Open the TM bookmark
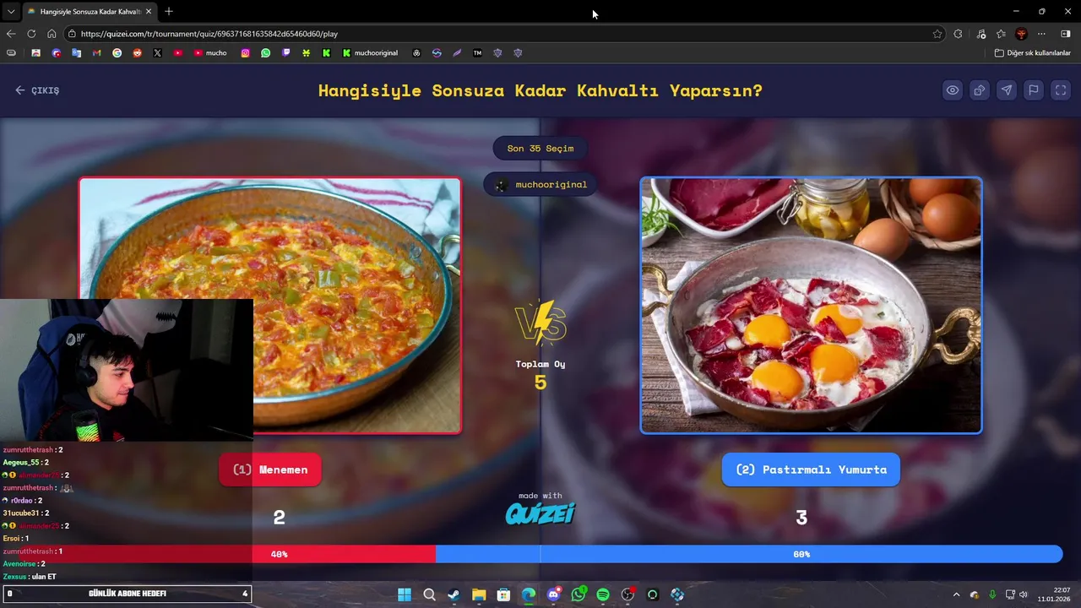Screen dimensions: 1081x608 coord(477,52)
